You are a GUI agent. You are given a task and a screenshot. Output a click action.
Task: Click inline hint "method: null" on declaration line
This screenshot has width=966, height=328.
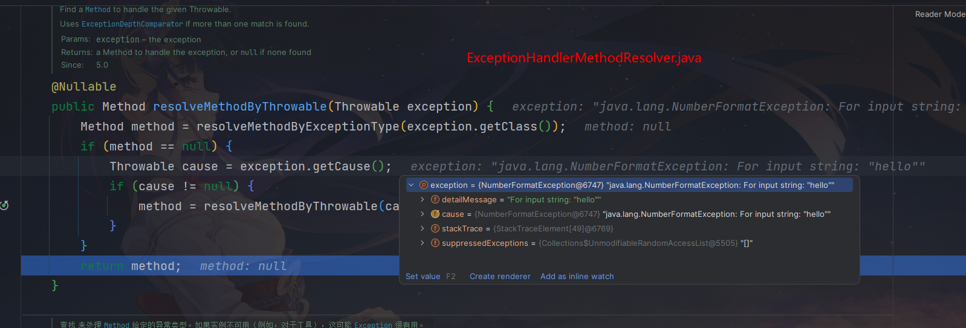coord(627,126)
